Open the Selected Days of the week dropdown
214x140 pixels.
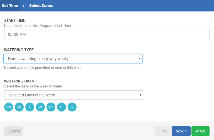[74, 95]
